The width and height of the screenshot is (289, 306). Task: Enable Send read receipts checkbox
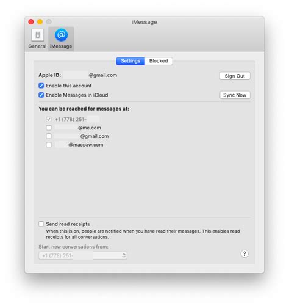(x=41, y=224)
